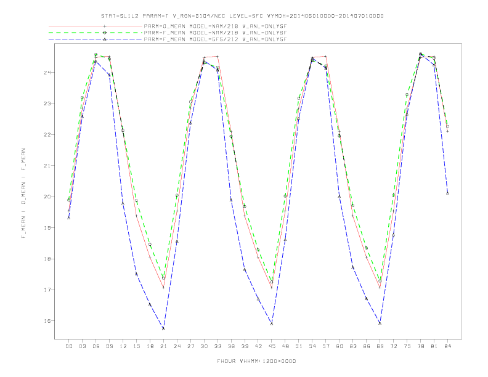Click x-axis forecast hour label 21
This screenshot has width=488, height=377.
[x=163, y=346]
